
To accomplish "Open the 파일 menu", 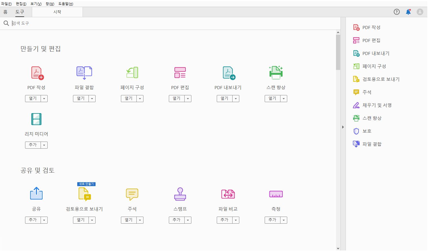I will 6,4.
